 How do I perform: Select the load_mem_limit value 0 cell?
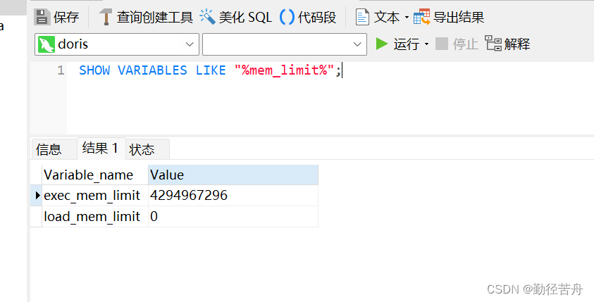click(x=233, y=217)
